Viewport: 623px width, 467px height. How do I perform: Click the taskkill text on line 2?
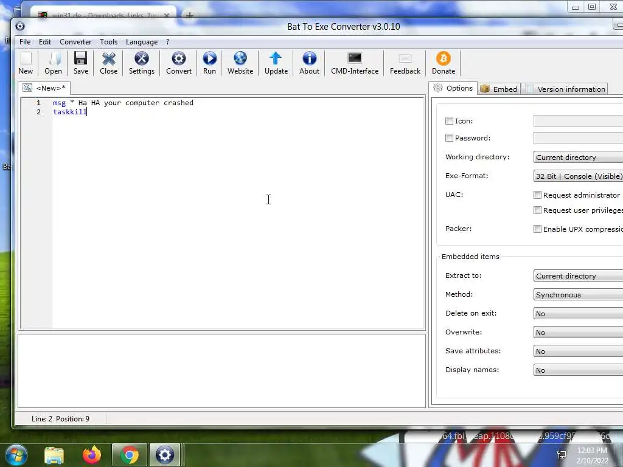(x=69, y=112)
